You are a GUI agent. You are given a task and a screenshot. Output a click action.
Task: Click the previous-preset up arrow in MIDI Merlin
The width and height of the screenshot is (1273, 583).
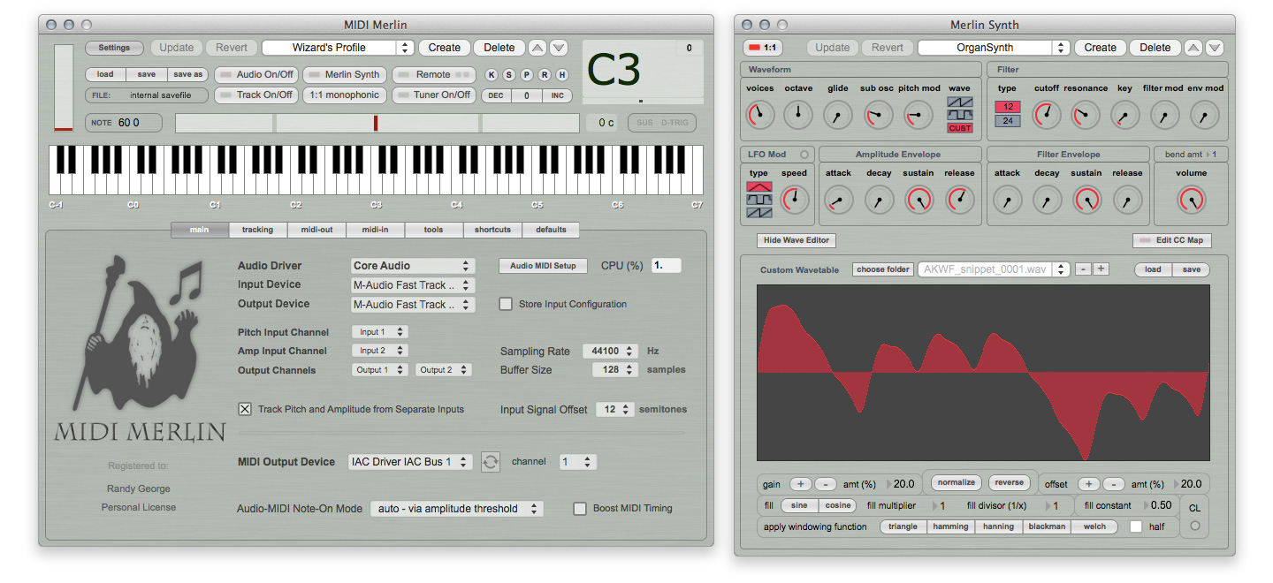pyautogui.click(x=537, y=48)
